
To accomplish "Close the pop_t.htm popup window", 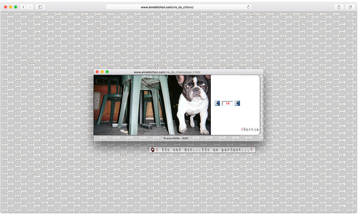I will 97,72.
